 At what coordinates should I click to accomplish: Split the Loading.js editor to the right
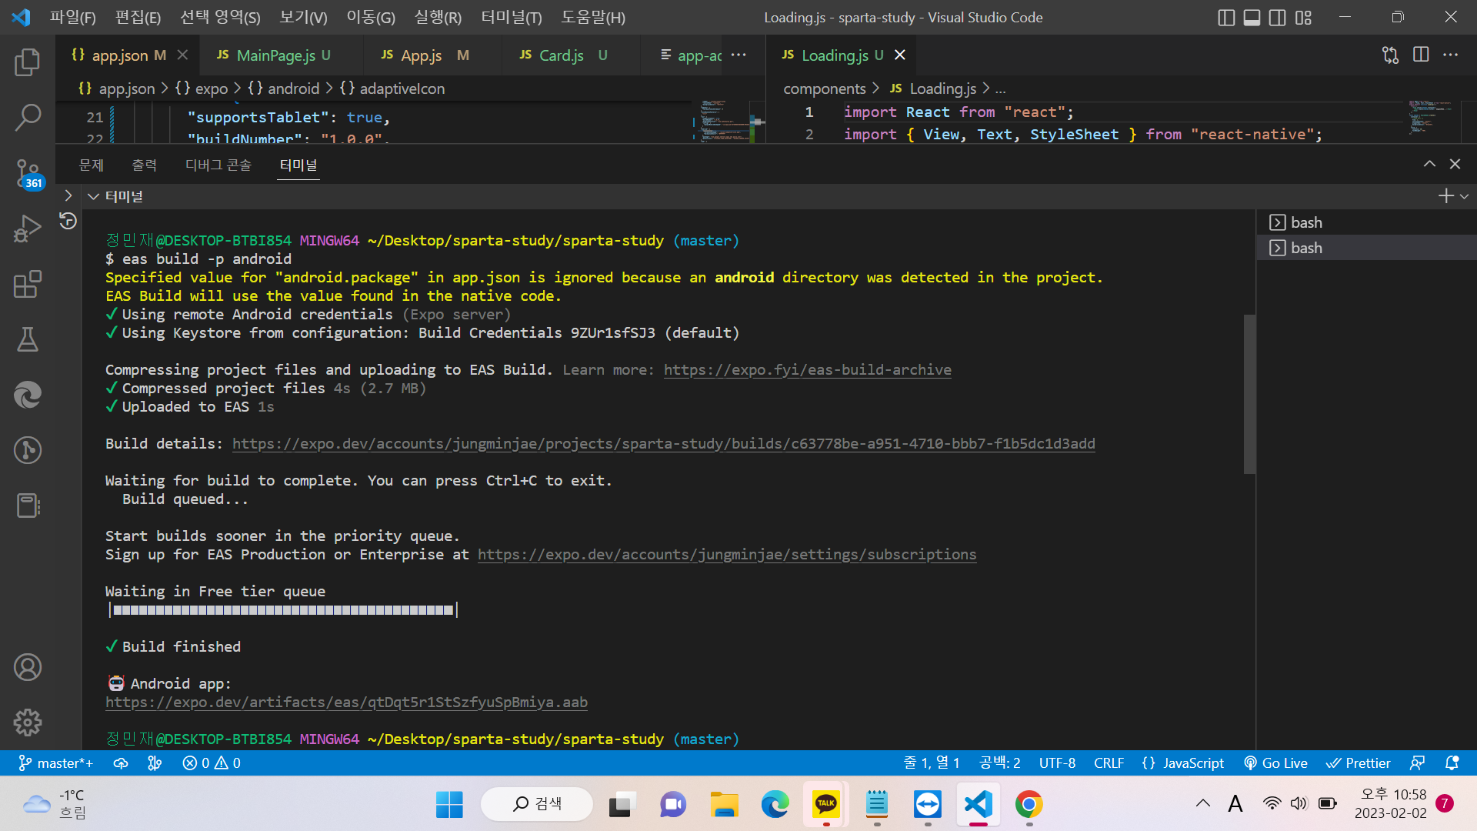[x=1421, y=55]
